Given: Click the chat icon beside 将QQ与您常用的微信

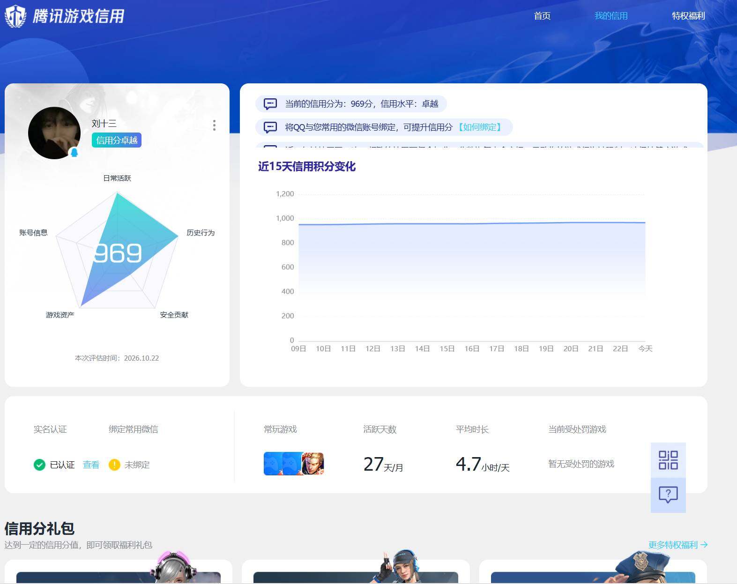Looking at the screenshot, I should point(270,127).
